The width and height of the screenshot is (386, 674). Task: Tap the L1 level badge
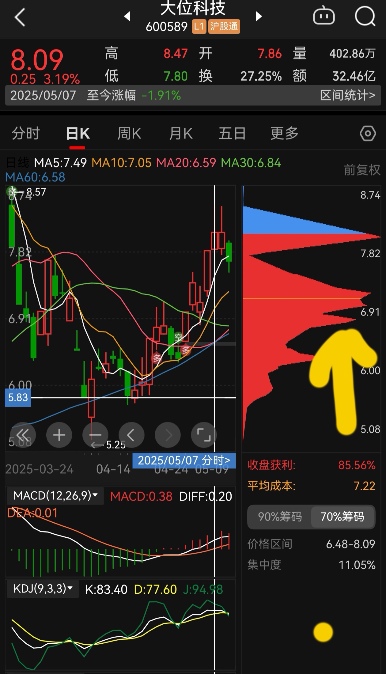[x=199, y=26]
